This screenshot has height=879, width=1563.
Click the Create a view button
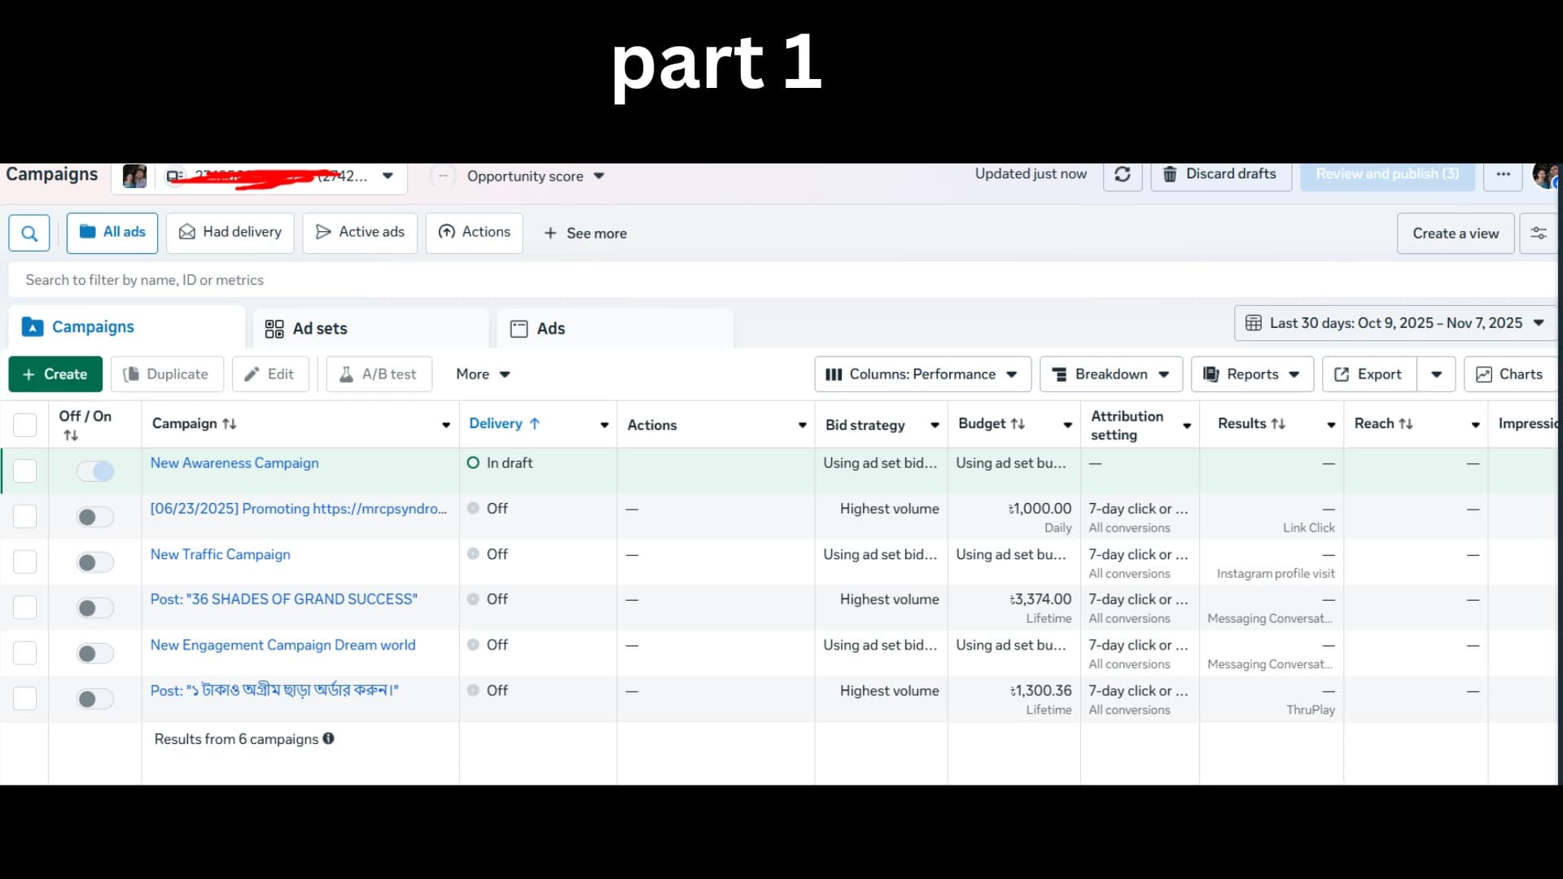(x=1456, y=234)
